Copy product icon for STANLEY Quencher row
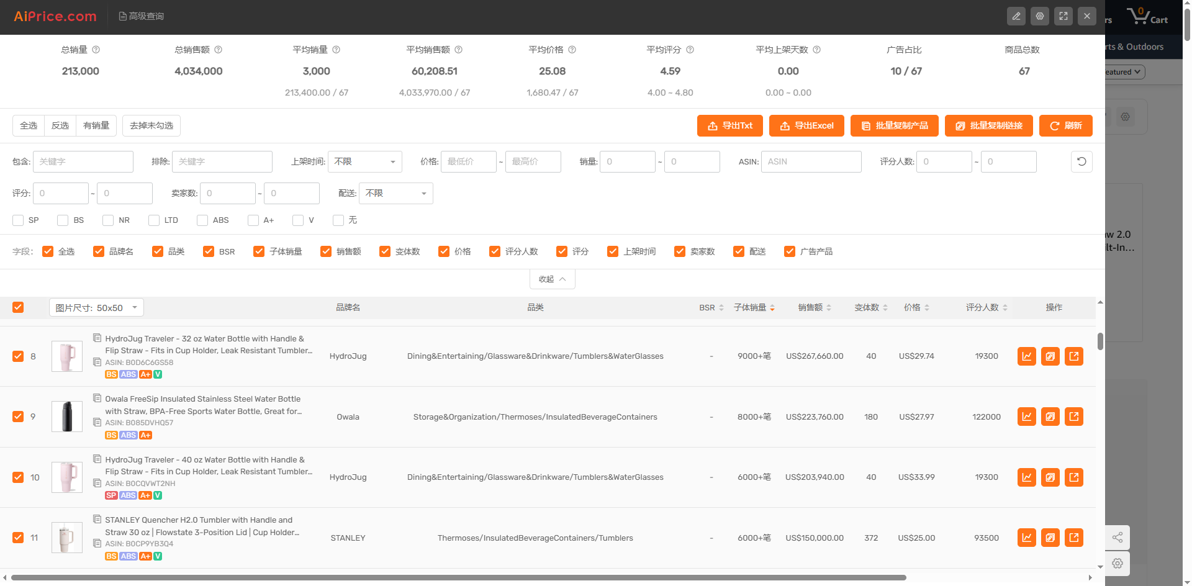Screen dimensions: 1192x586 click(1050, 538)
